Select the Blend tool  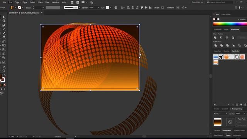[x=4, y=58]
